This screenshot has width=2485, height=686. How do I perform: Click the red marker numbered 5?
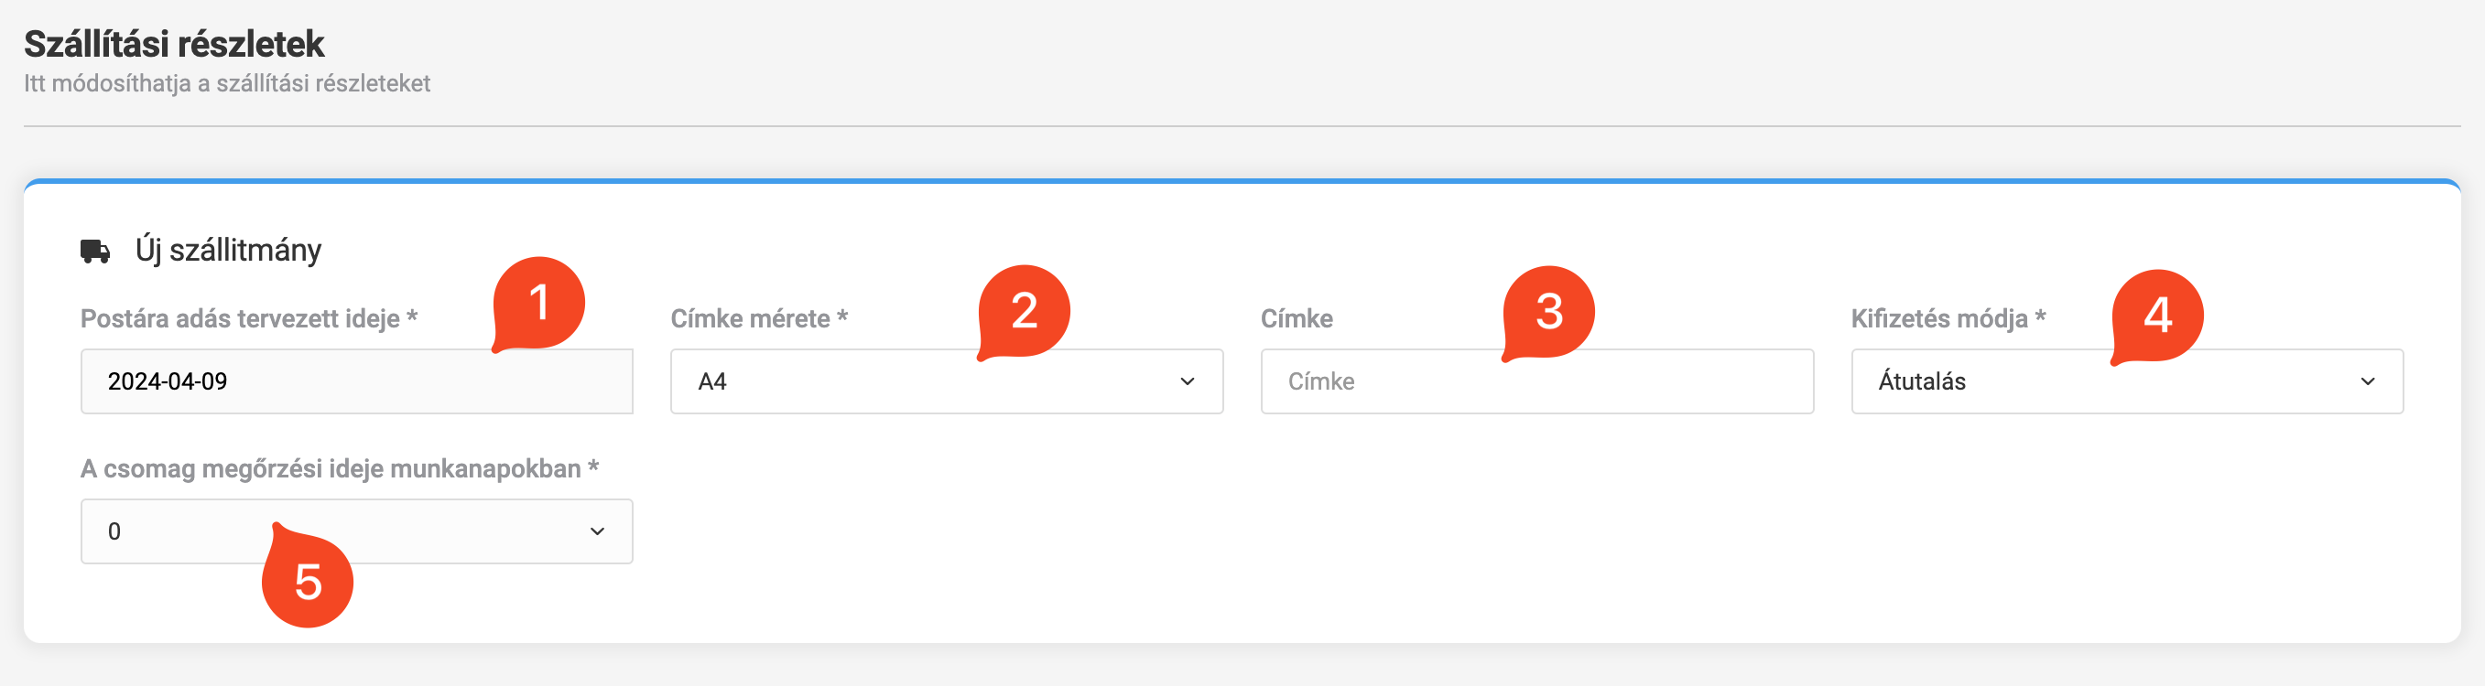308,581
